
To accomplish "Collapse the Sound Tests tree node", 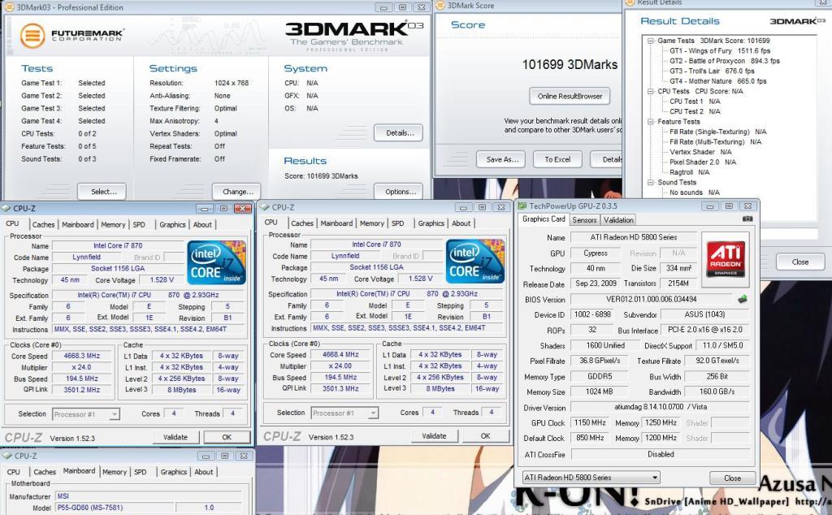I will pos(651,183).
